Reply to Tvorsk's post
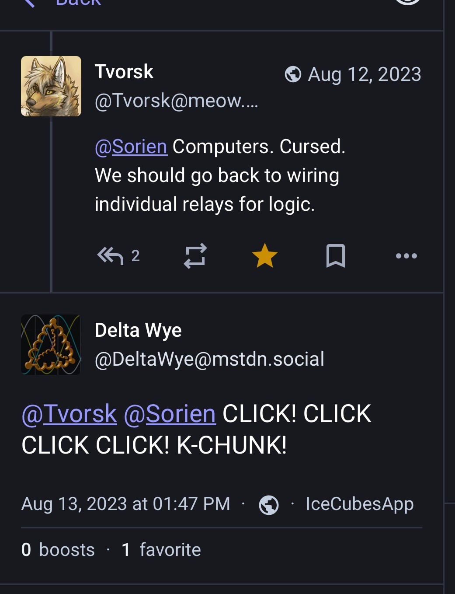This screenshot has width=455, height=594. (111, 256)
